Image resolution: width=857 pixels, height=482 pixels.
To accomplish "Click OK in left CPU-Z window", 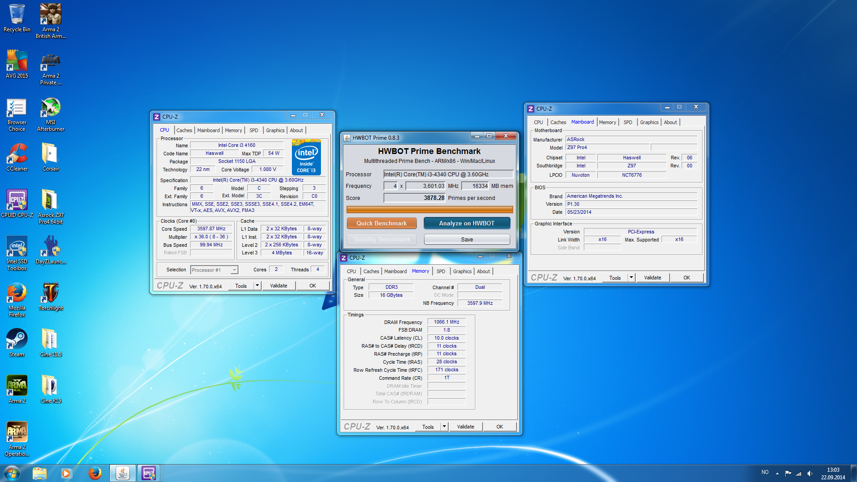I will 312,286.
